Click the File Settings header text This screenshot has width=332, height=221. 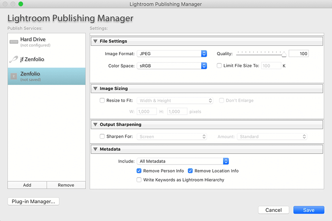point(113,41)
